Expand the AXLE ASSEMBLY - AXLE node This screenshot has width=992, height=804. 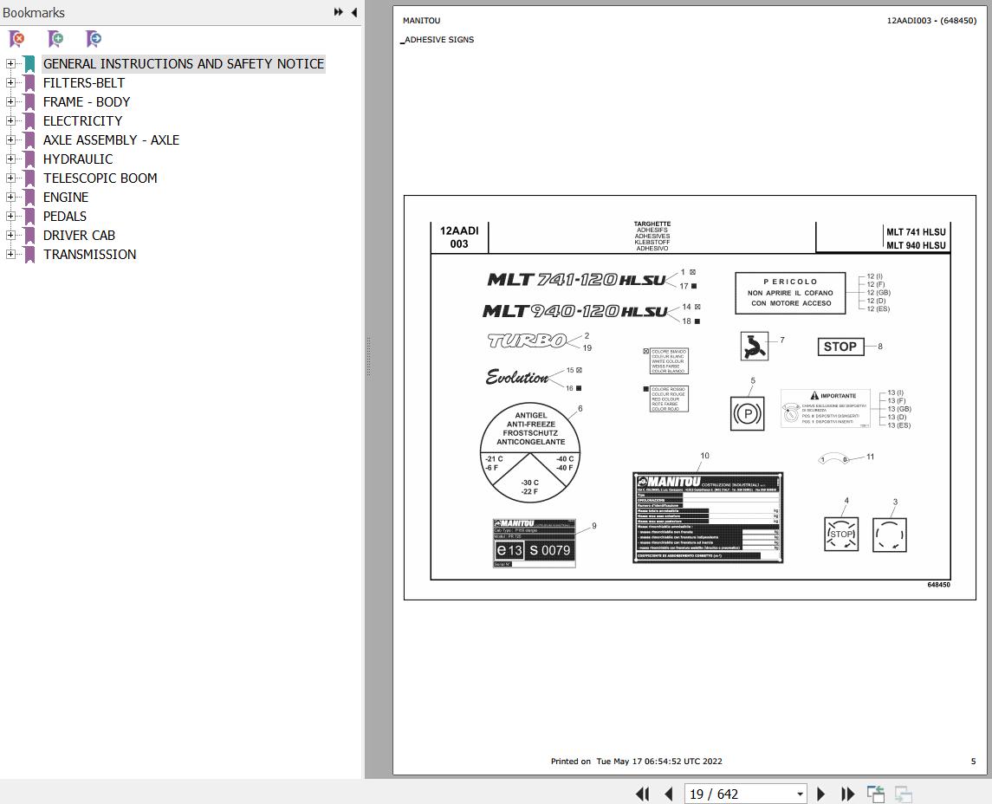pos(10,139)
